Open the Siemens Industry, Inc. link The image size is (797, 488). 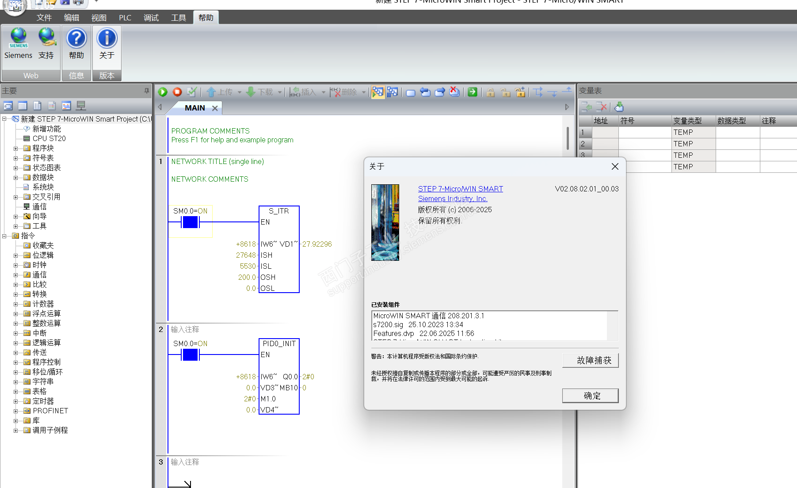pyautogui.click(x=453, y=199)
